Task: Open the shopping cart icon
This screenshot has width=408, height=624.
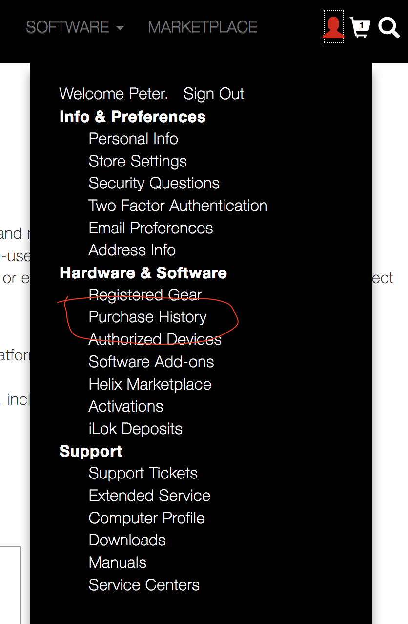Action: coord(360,27)
